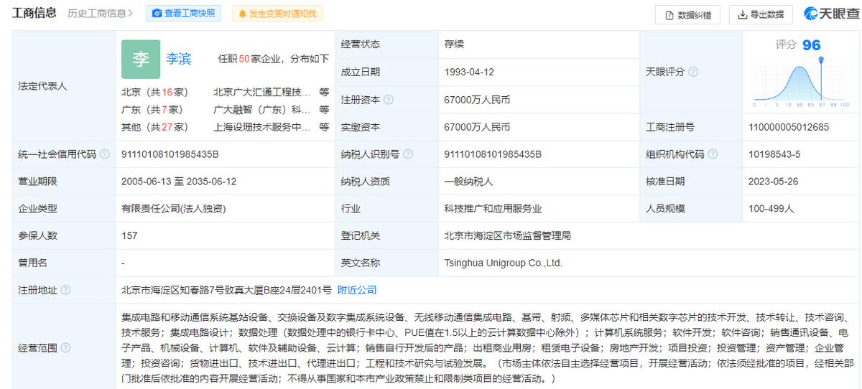The height and width of the screenshot is (389, 862).
Task: Click the code value beside 统一社会信用代码
Action: (170, 154)
